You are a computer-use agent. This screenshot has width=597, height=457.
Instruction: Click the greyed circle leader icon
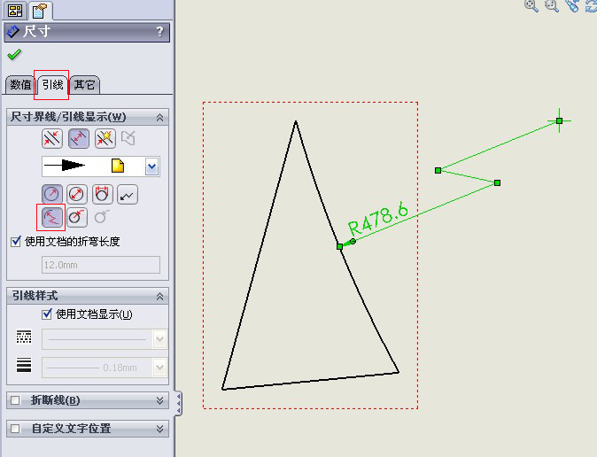[102, 218]
